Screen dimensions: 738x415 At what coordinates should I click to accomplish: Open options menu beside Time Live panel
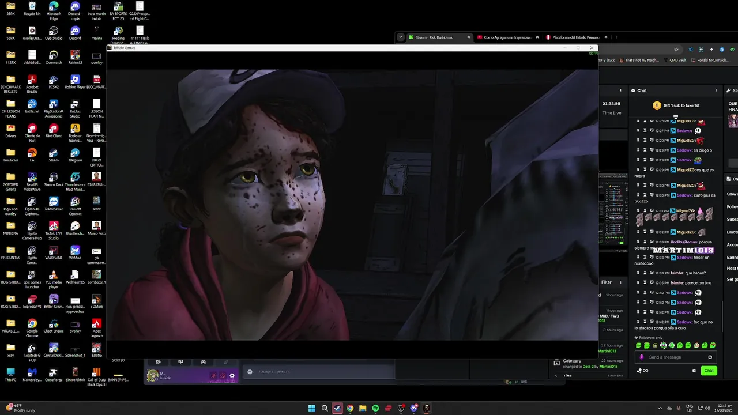(620, 90)
